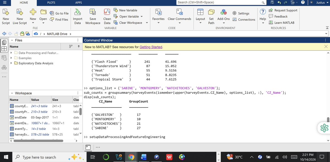The width and height of the screenshot is (330, 162).
Task: Click the Redo icon in the title bar
Action: tap(285, 2)
